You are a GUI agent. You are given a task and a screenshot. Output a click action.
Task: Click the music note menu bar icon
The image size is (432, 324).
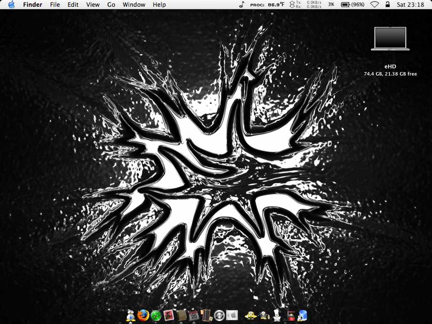click(x=241, y=5)
